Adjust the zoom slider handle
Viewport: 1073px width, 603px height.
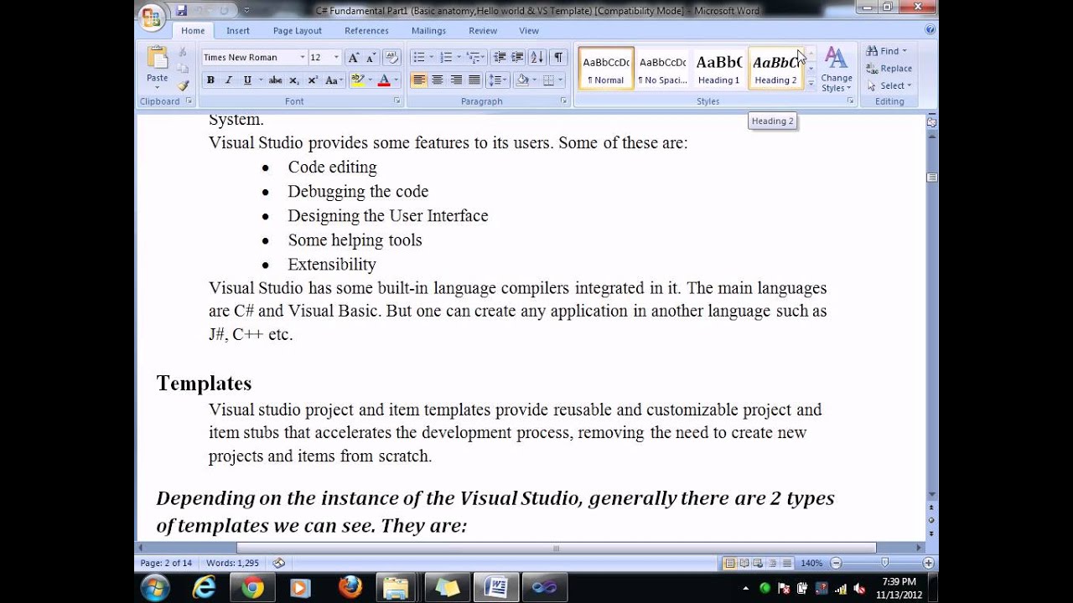coord(884,564)
